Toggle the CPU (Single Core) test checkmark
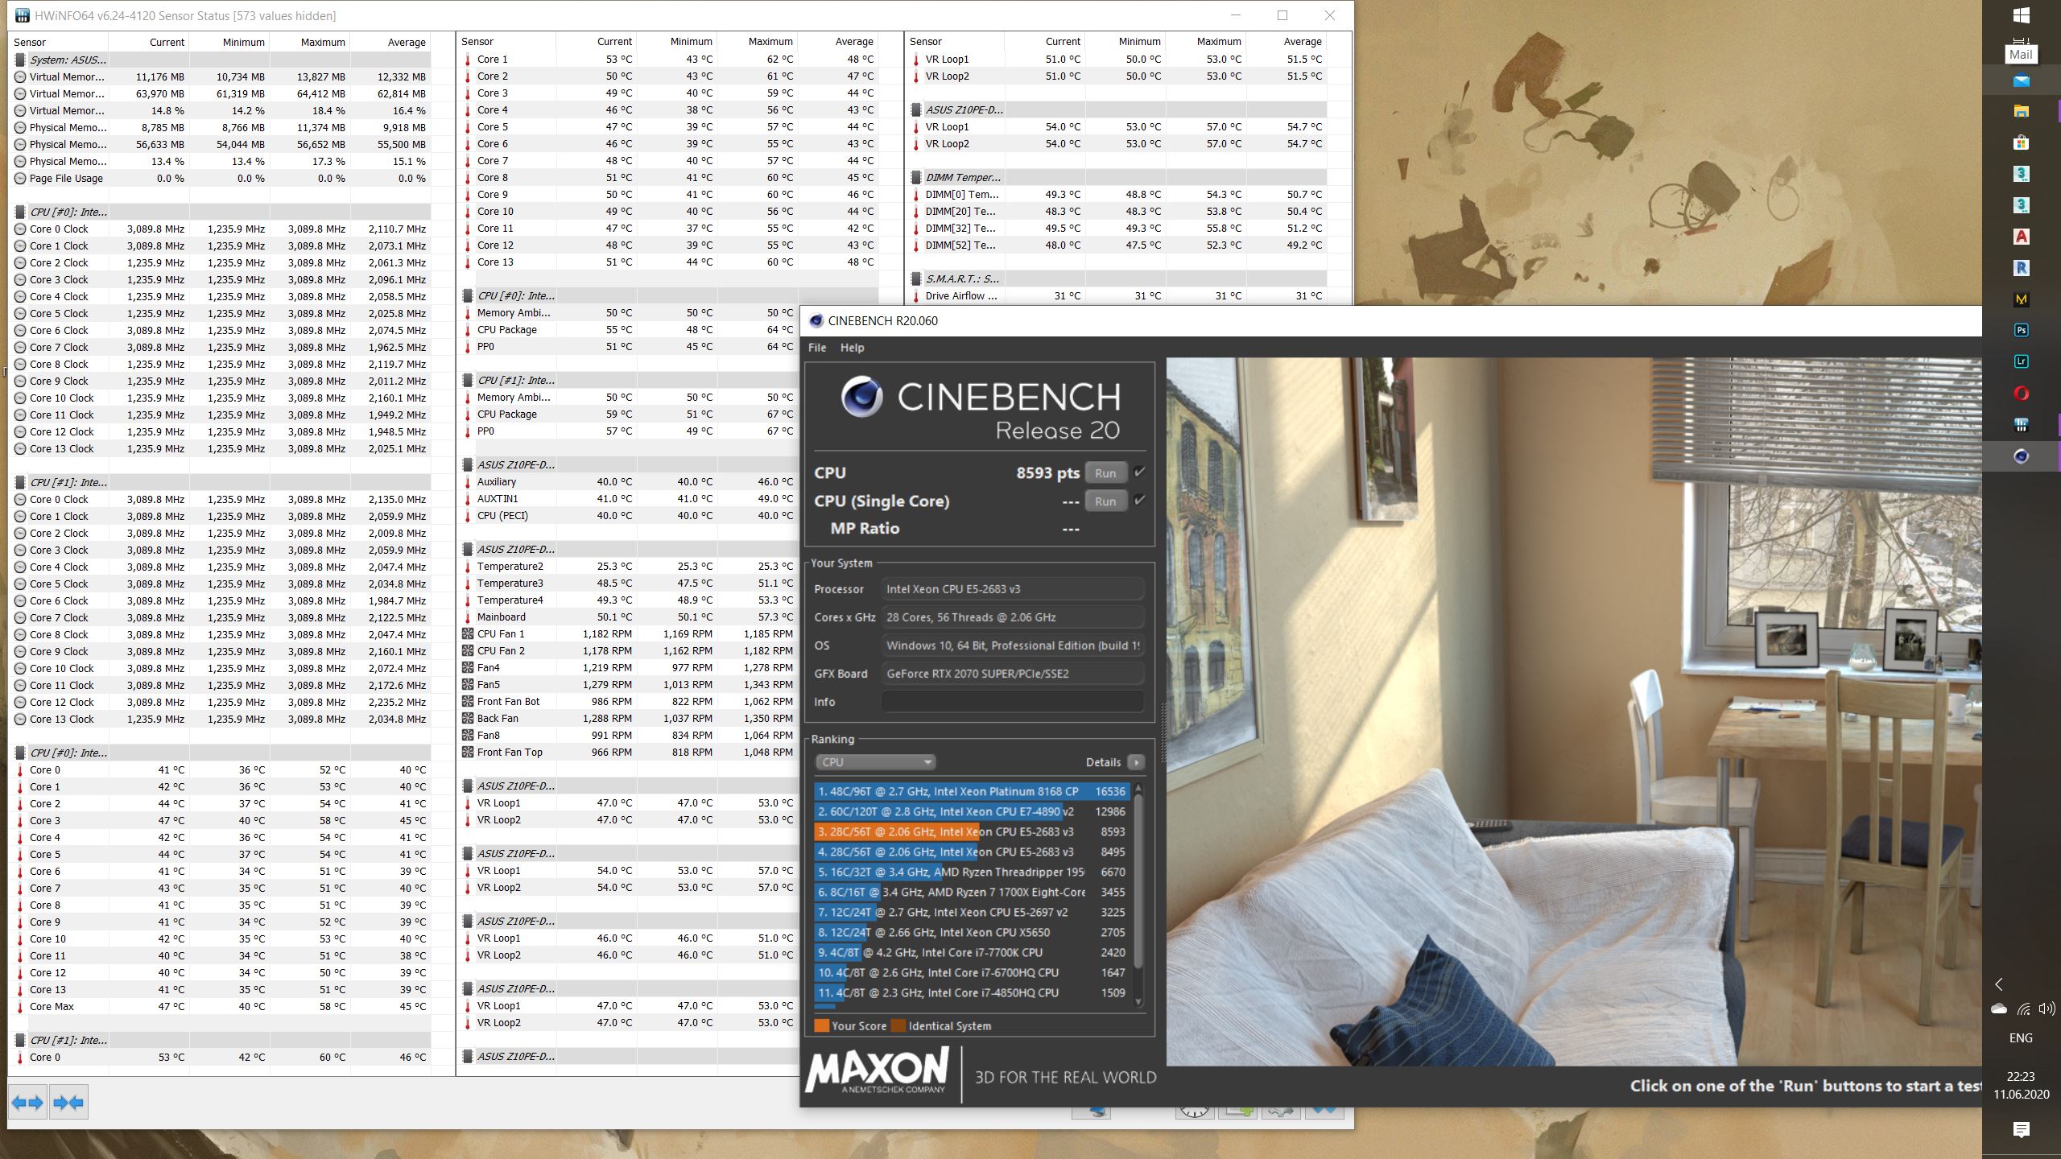Image resolution: width=2061 pixels, height=1159 pixels. pyautogui.click(x=1139, y=501)
